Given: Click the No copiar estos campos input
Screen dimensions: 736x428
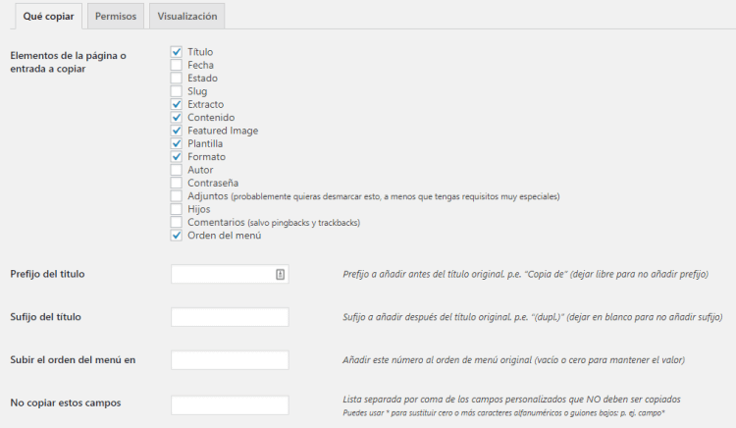Looking at the screenshot, I should [229, 404].
